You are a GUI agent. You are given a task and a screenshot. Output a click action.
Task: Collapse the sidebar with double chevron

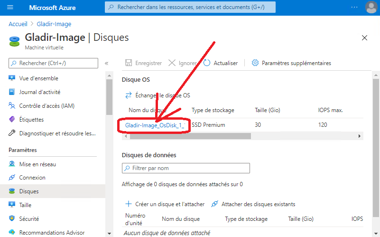pos(106,63)
